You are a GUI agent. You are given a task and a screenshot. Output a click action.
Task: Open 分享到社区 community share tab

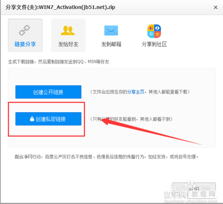click(154, 35)
